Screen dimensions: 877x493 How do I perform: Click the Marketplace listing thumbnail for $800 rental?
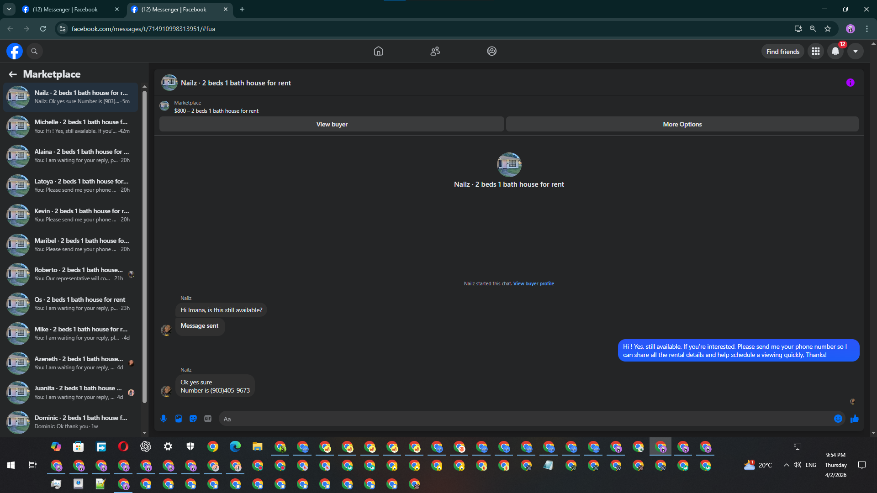coord(164,106)
